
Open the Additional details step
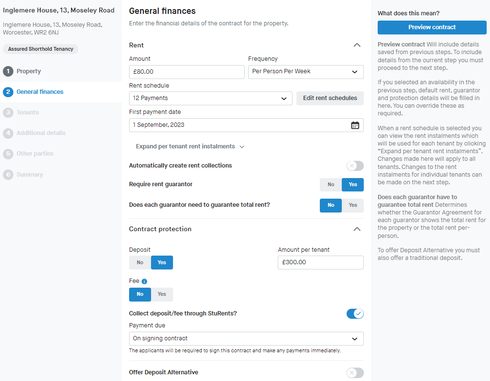point(41,133)
